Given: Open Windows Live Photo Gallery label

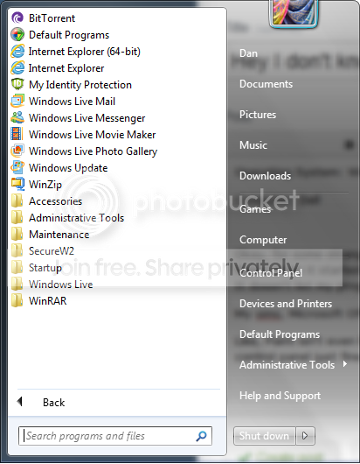Looking at the screenshot, I should pos(93,151).
